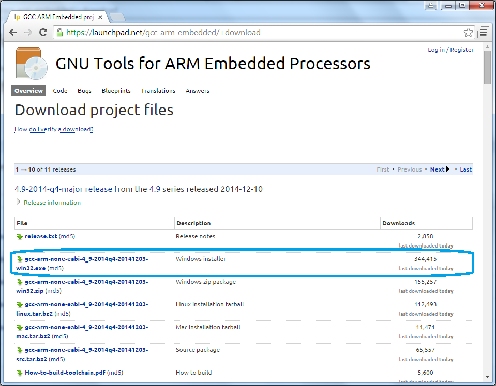Open the Translations tab
Screen dimensions: 496x386
pos(158,91)
